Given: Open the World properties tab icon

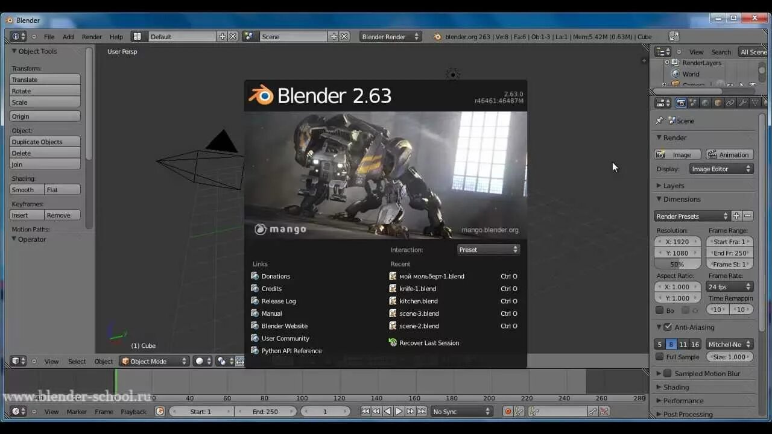Looking at the screenshot, I should [x=705, y=103].
